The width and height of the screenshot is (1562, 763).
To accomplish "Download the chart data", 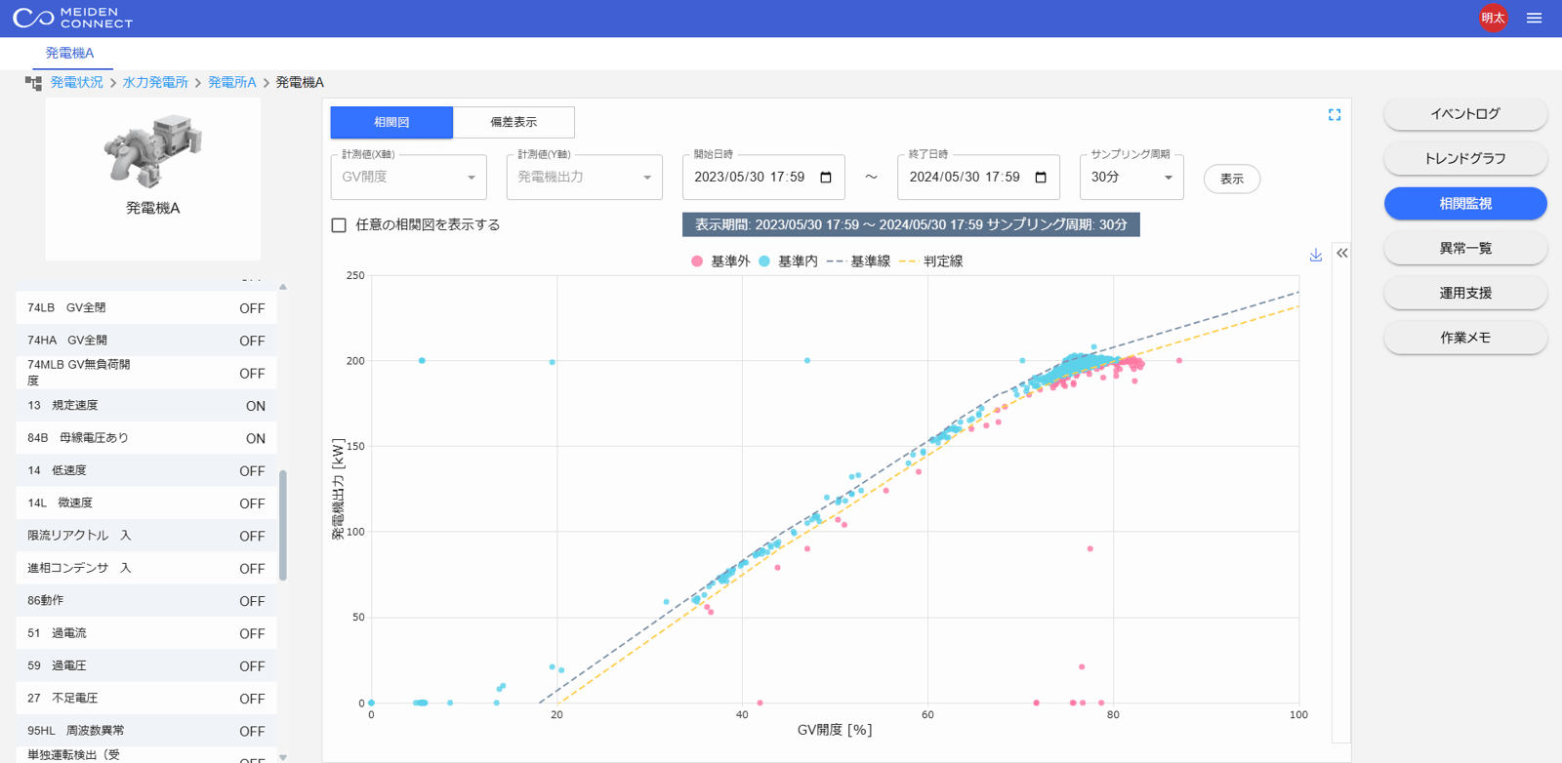I will coord(1316,256).
